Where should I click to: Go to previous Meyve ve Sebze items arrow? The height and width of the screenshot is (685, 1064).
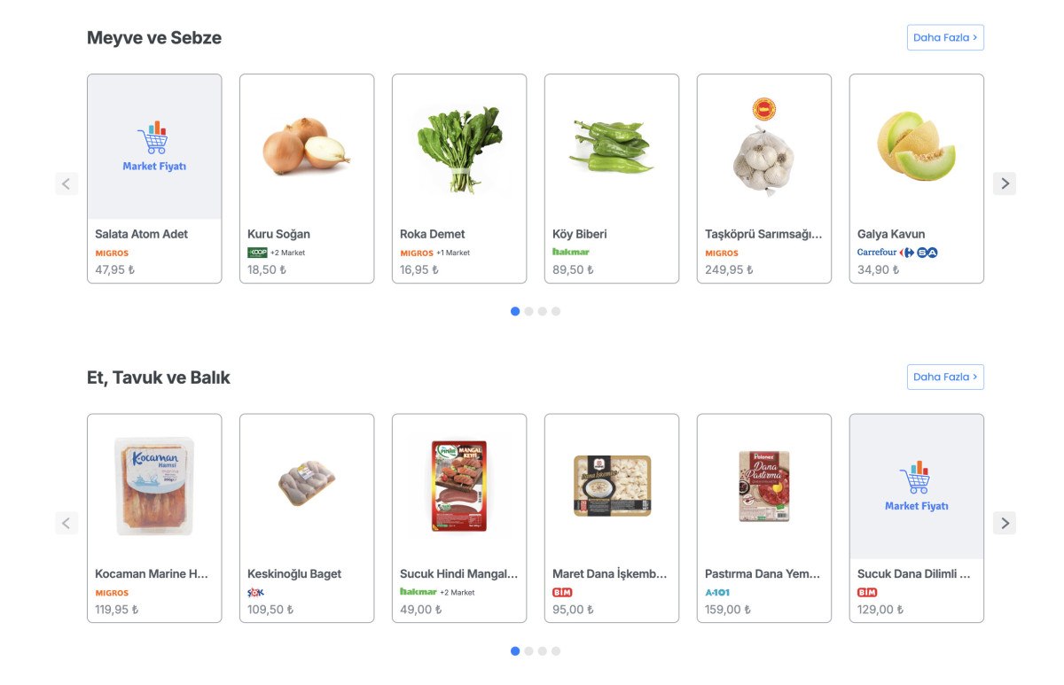tap(66, 183)
